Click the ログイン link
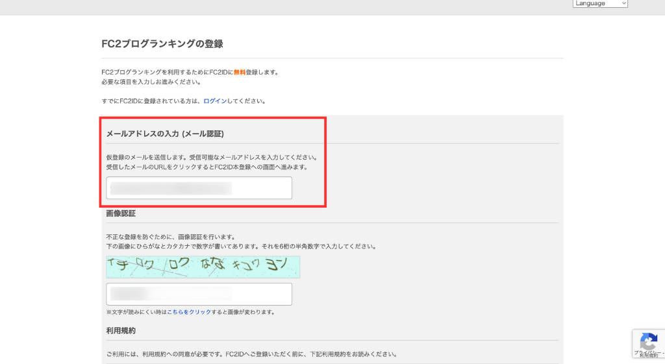Screen dimensions: 665x364 tap(215, 101)
